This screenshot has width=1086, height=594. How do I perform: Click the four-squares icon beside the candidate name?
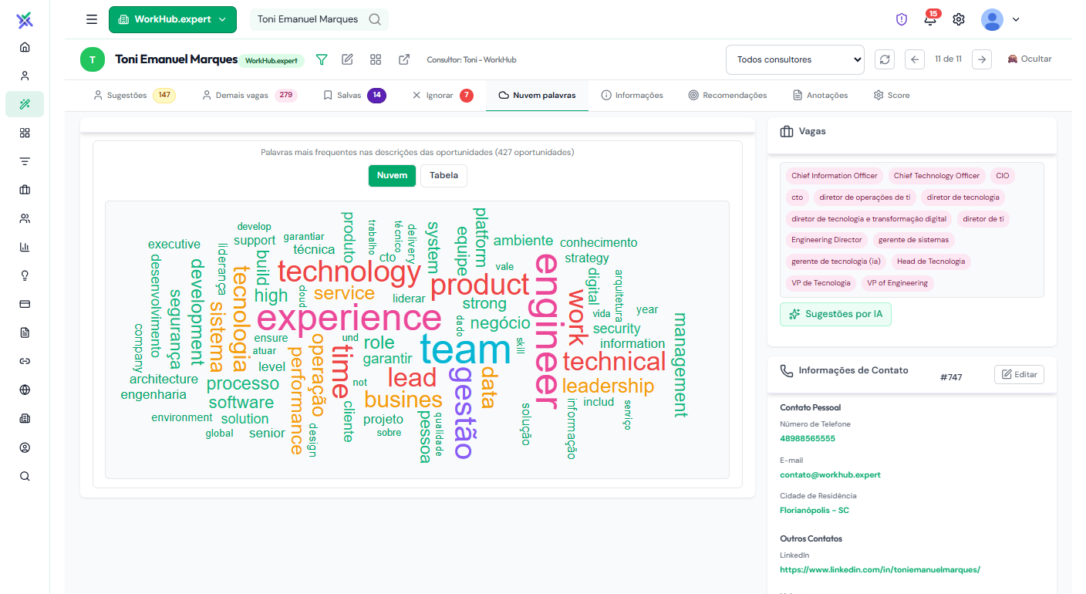376,59
